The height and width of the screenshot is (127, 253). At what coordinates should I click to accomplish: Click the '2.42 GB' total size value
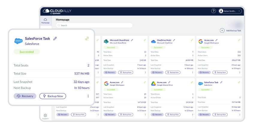[x=143, y=60]
